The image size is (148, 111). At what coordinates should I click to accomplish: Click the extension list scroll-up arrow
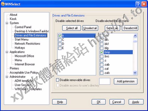[x=135, y=36]
